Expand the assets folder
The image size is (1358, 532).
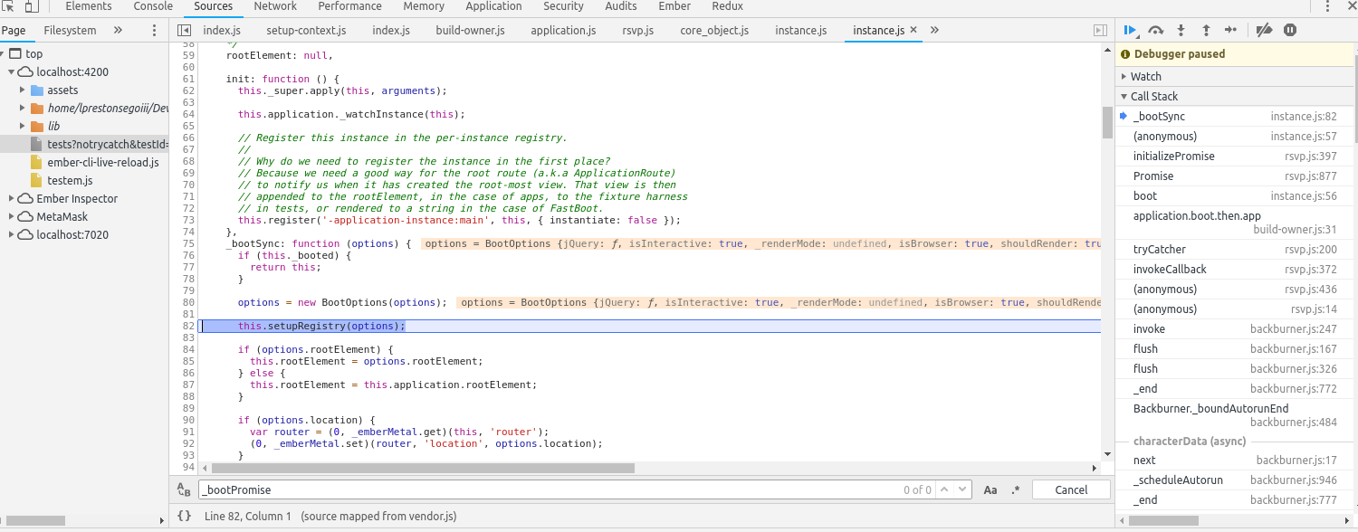23,90
